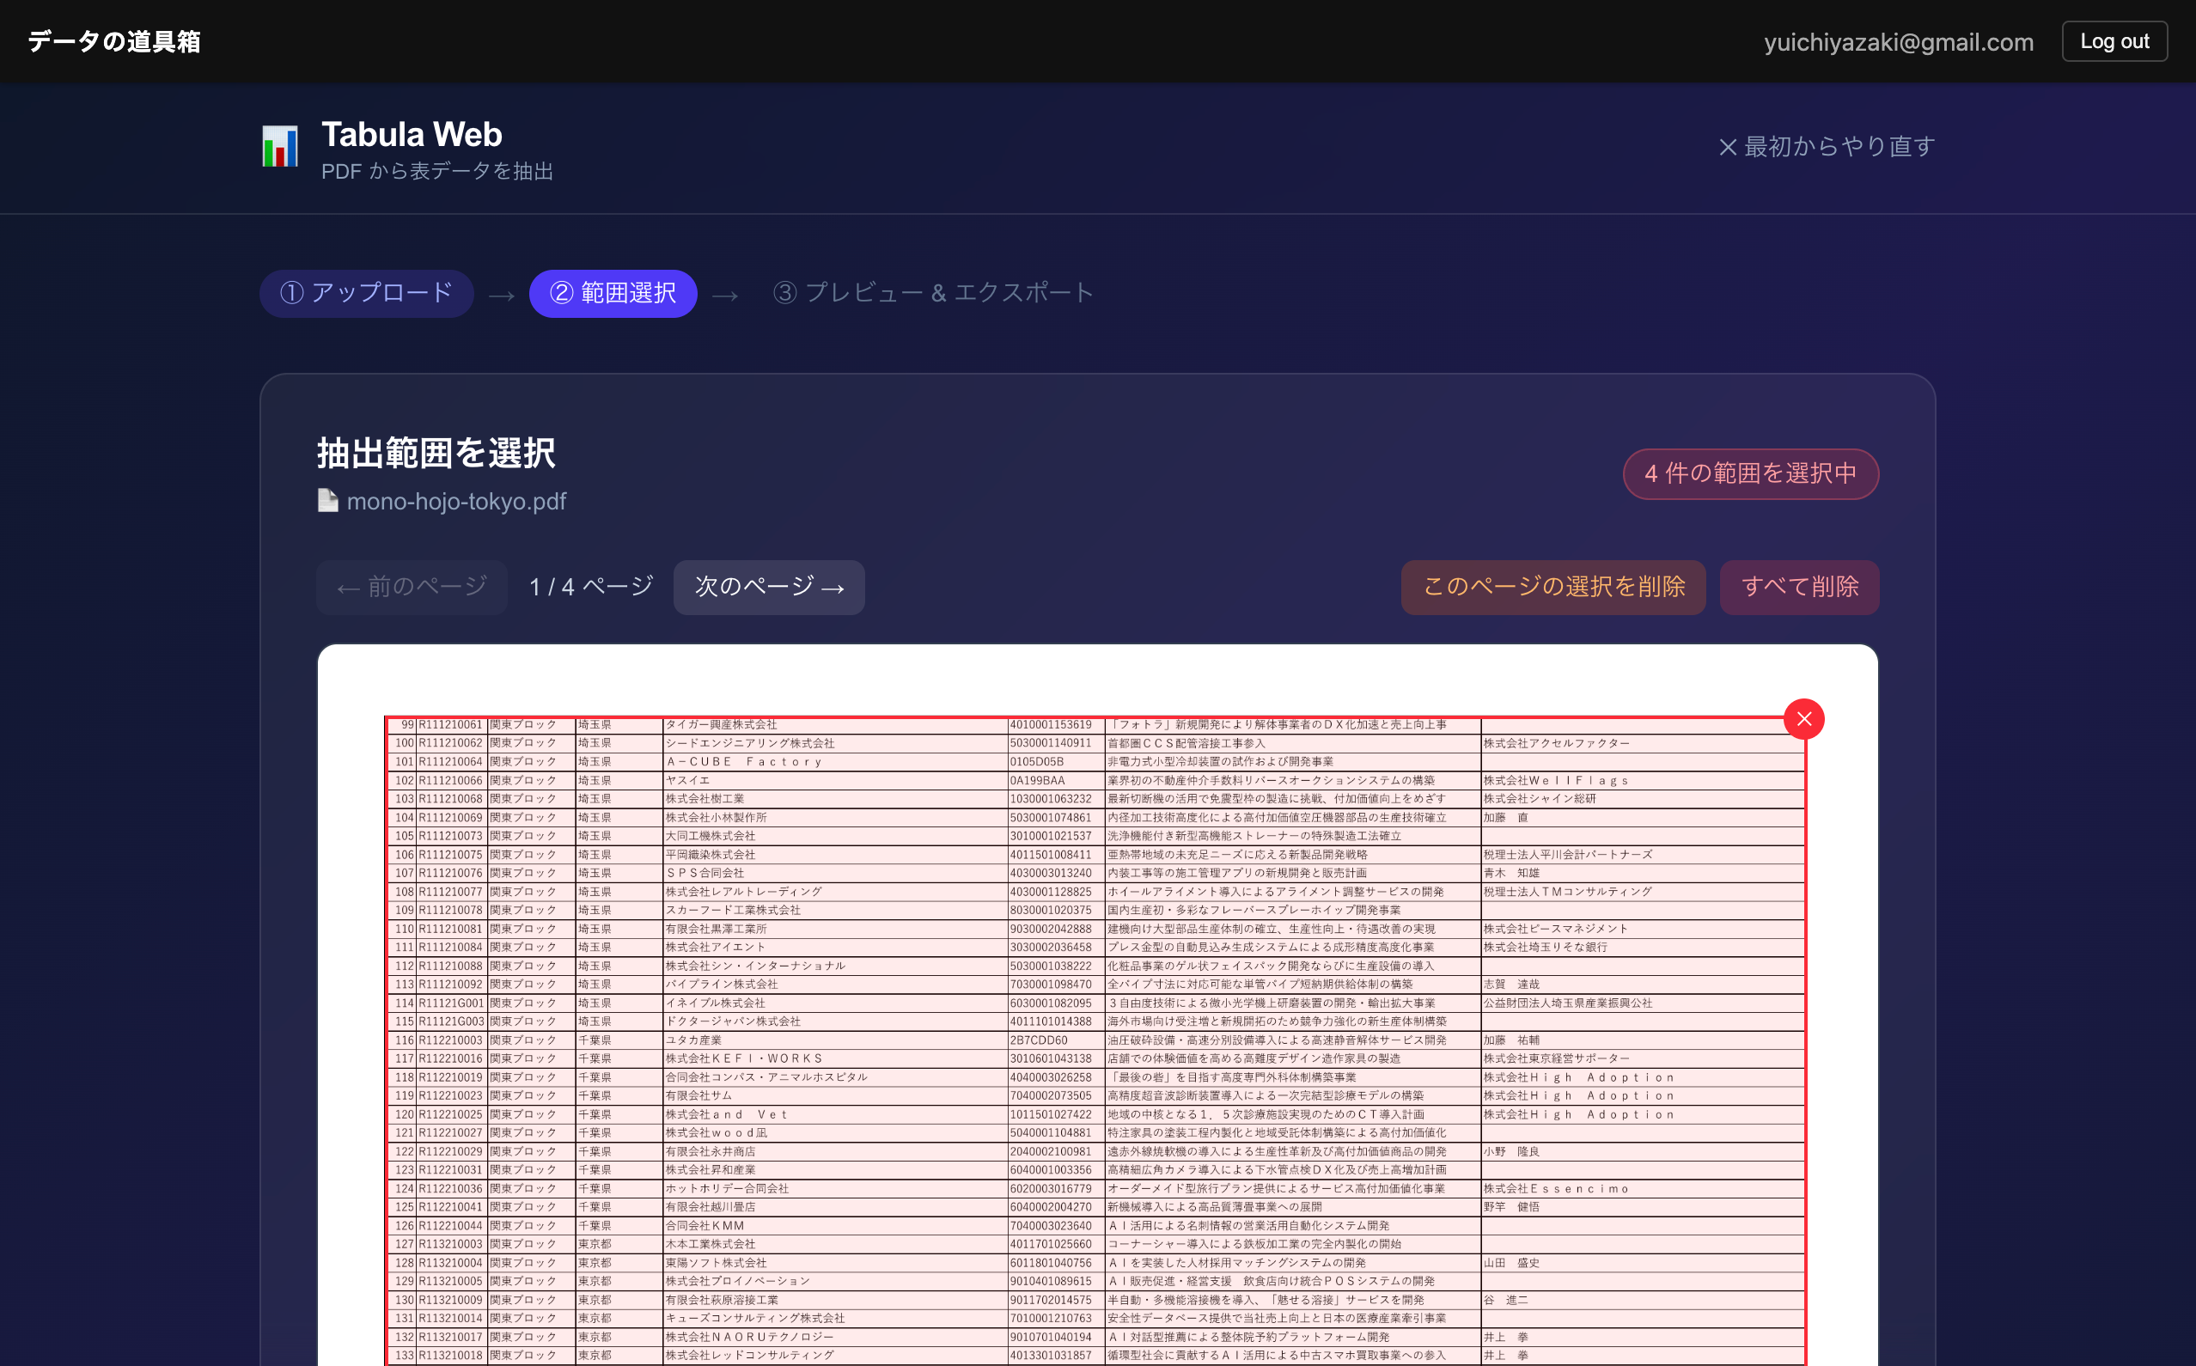This screenshot has width=2196, height=1366.
Task: Click the 4件の範囲を選択中 badge
Action: click(1750, 473)
